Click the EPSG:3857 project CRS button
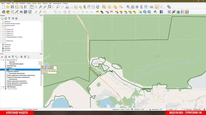The image size is (206, 115). 197,109
